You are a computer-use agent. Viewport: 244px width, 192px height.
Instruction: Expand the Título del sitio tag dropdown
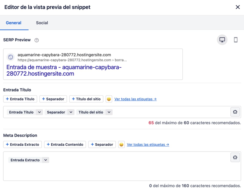click(x=109, y=112)
